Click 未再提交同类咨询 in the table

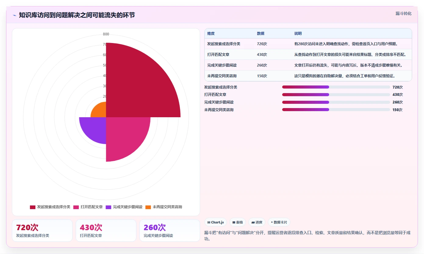222,76
